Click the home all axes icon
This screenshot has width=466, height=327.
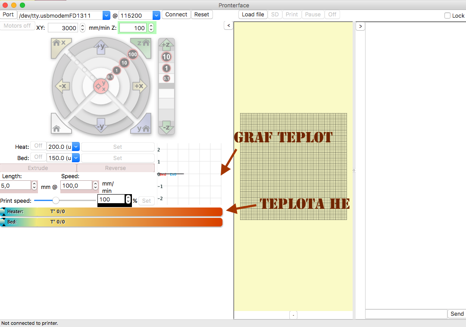[x=58, y=126]
